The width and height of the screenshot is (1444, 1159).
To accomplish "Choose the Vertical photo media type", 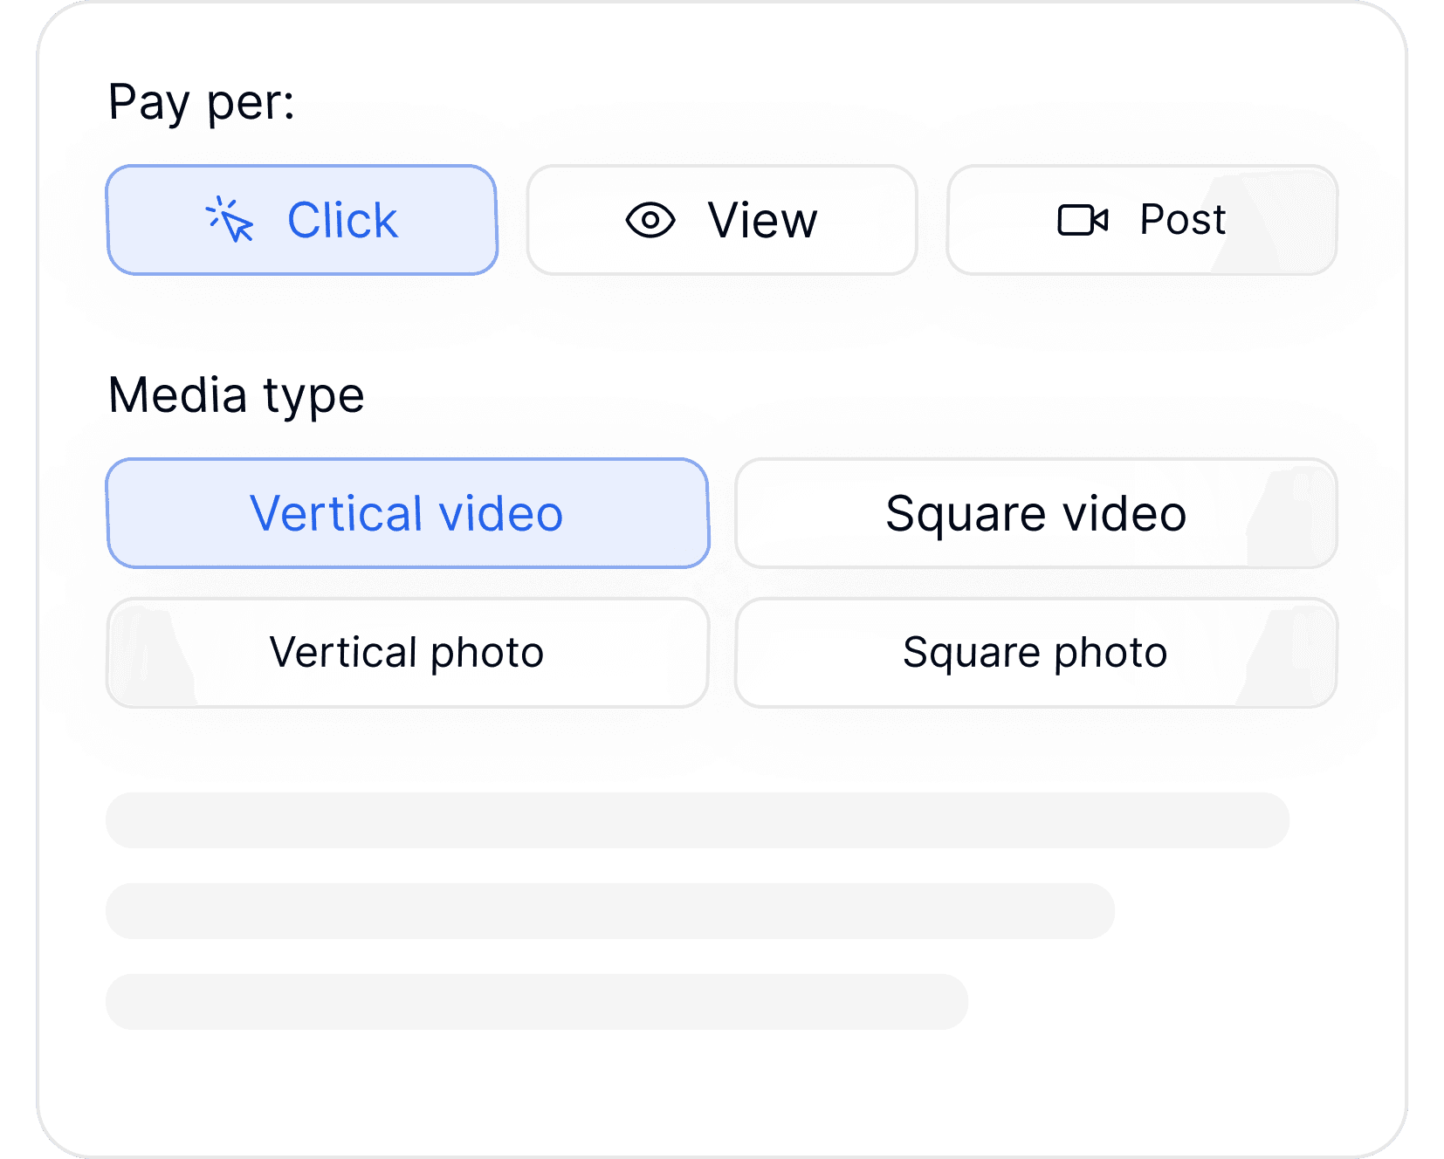I will [x=408, y=653].
